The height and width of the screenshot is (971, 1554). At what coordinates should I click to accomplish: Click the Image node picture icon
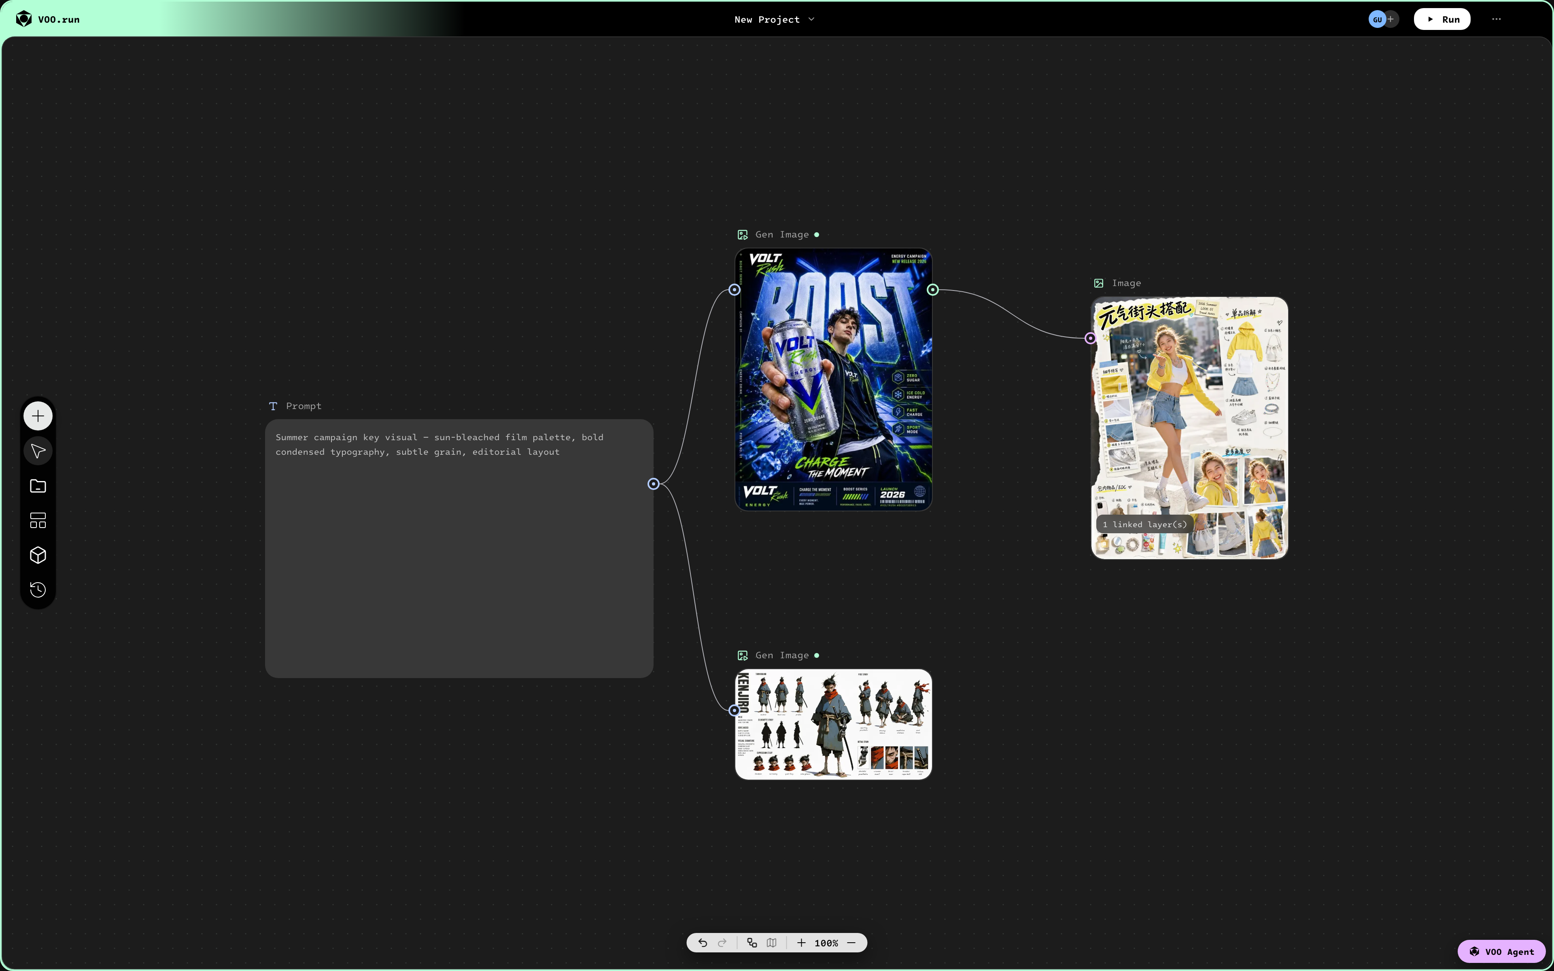(1099, 283)
